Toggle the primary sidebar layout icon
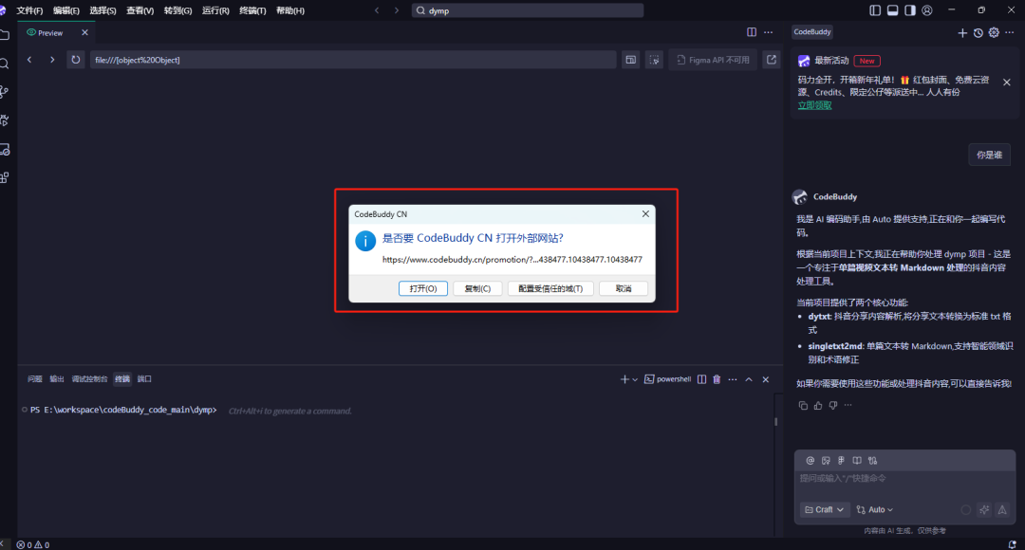 875,10
